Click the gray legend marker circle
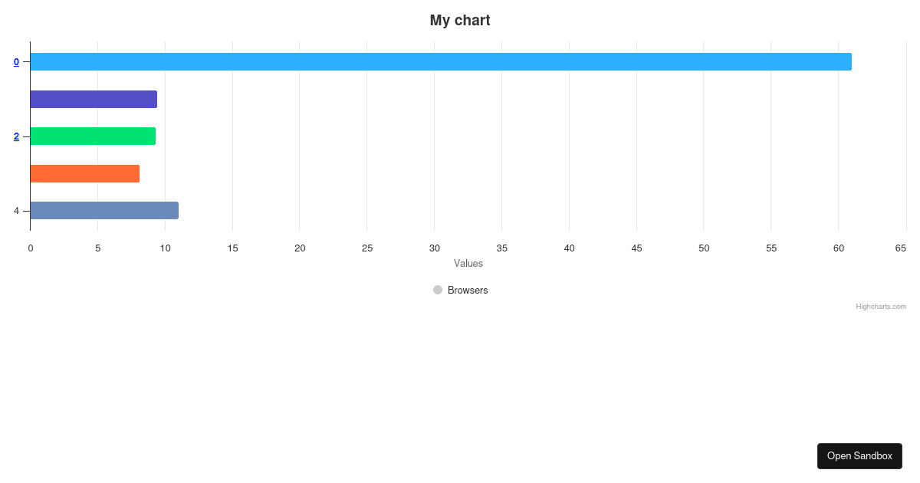Image resolution: width=920 pixels, height=483 pixels. coord(439,290)
